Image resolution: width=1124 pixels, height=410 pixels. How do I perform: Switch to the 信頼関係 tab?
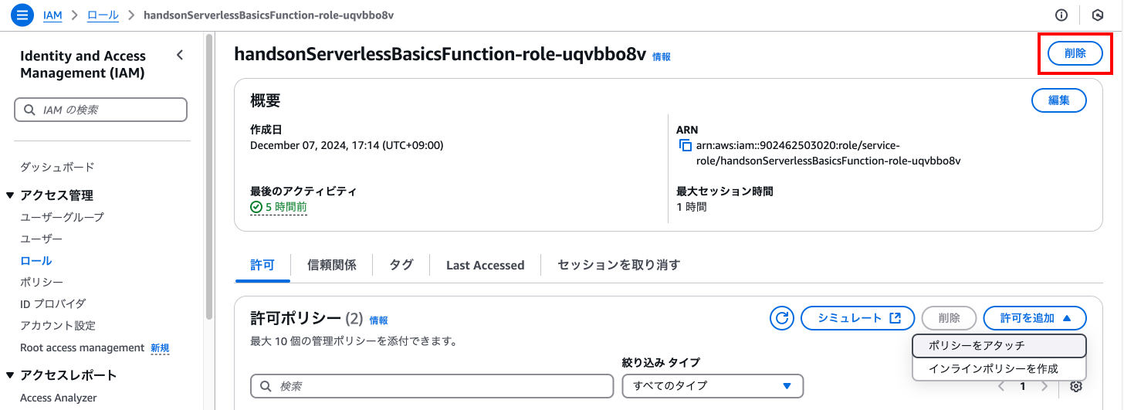[x=332, y=265]
